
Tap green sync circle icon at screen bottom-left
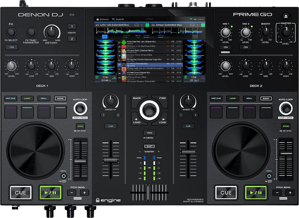click(x=97, y=77)
